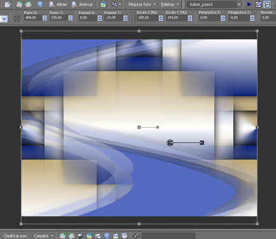Open the Clasificar por Carpeta dropdown
Image resolution: width=276 pixels, height=239 pixels.
pyautogui.click(x=43, y=236)
